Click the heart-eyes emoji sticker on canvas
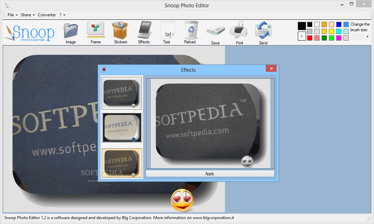Image resolution: width=374 pixels, height=224 pixels. (x=182, y=200)
